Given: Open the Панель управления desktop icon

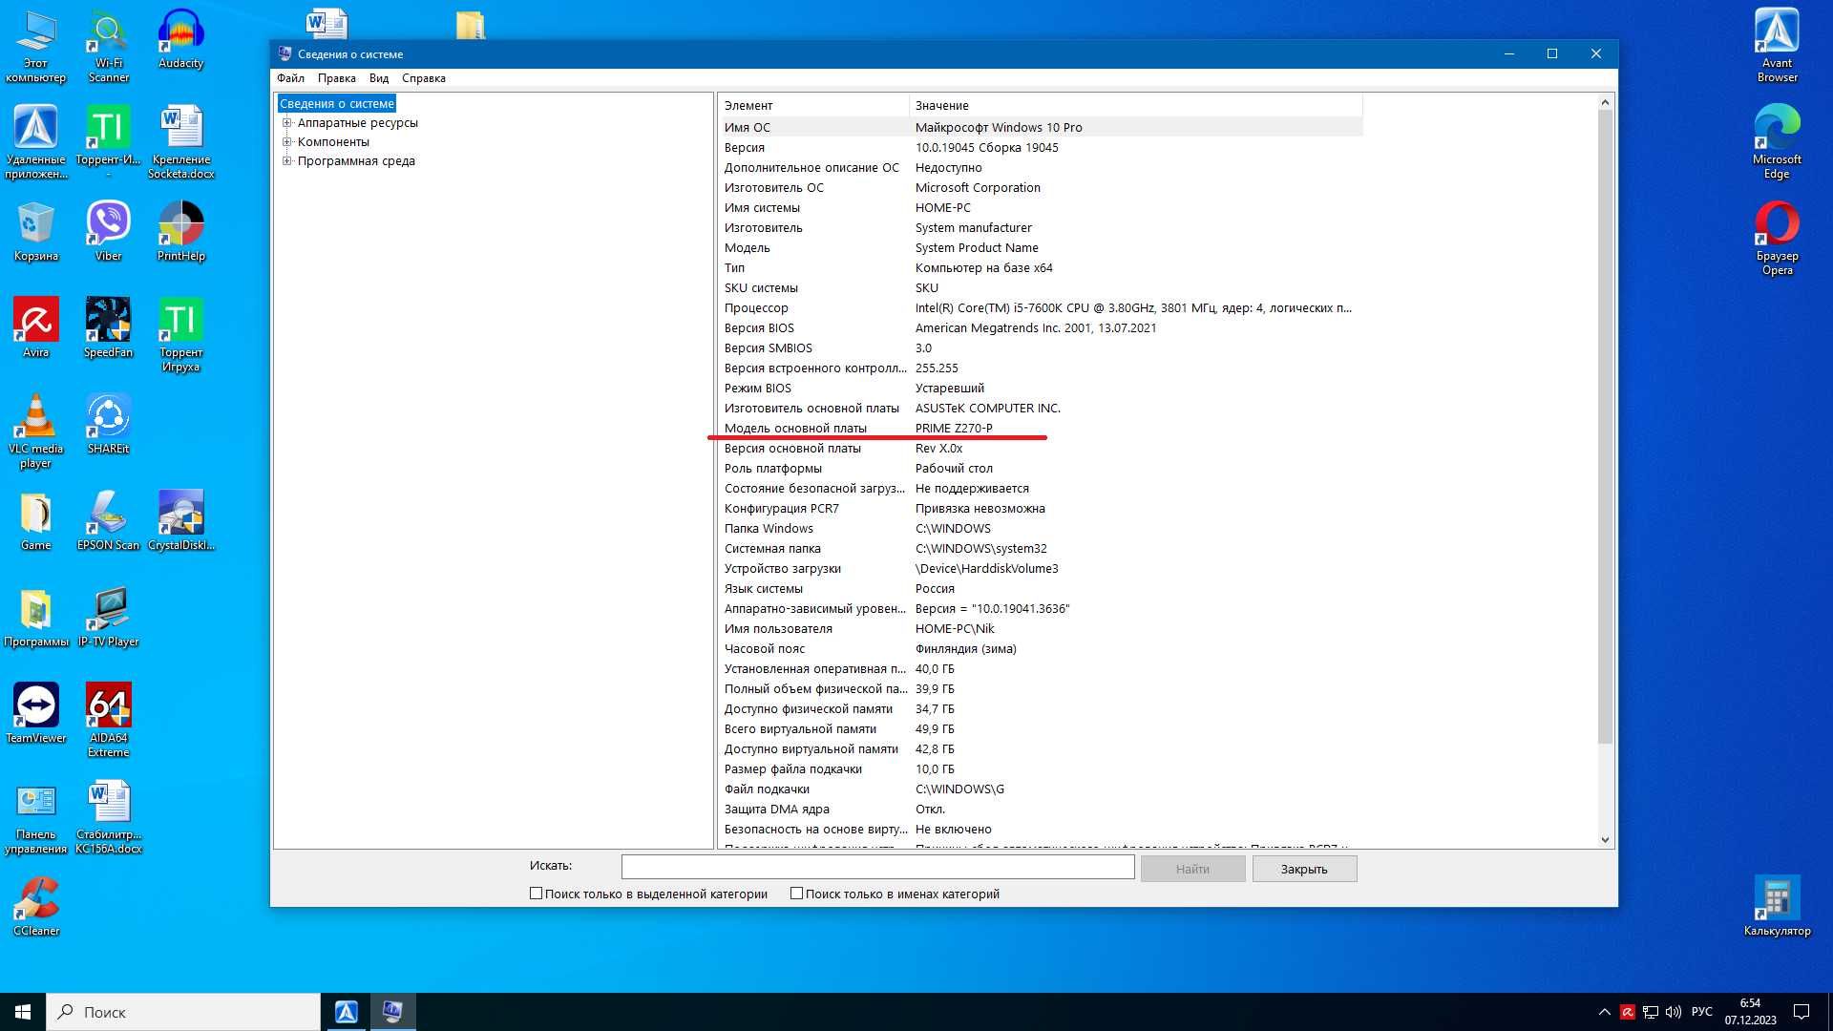Looking at the screenshot, I should (35, 816).
